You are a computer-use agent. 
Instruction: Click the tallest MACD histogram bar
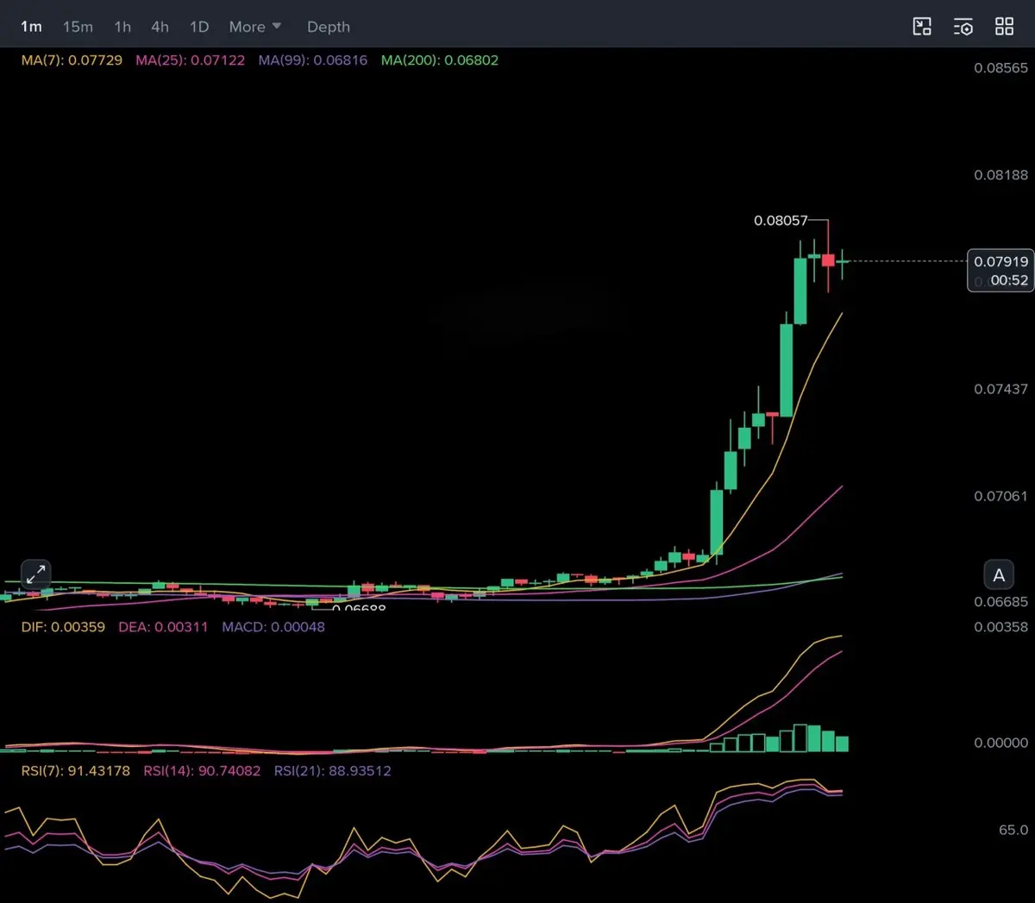click(800, 738)
